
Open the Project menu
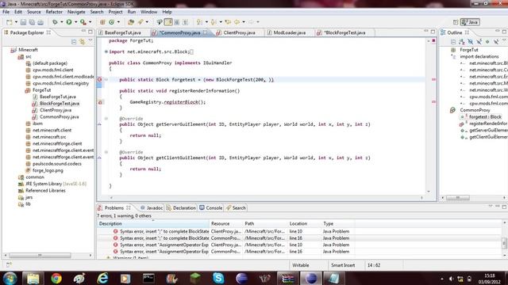click(x=115, y=12)
